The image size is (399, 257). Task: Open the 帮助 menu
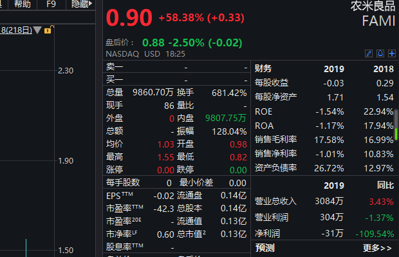pos(23,4)
